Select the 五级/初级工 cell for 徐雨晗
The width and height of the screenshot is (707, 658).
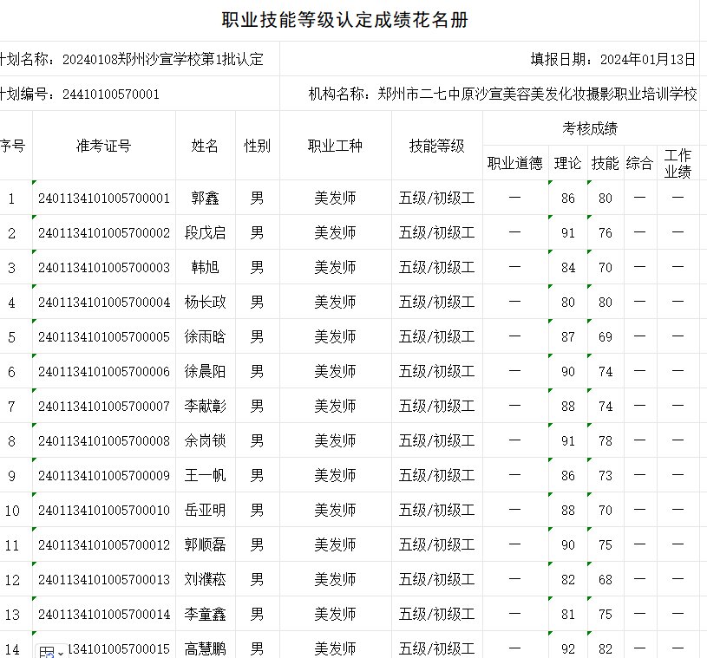(435, 336)
